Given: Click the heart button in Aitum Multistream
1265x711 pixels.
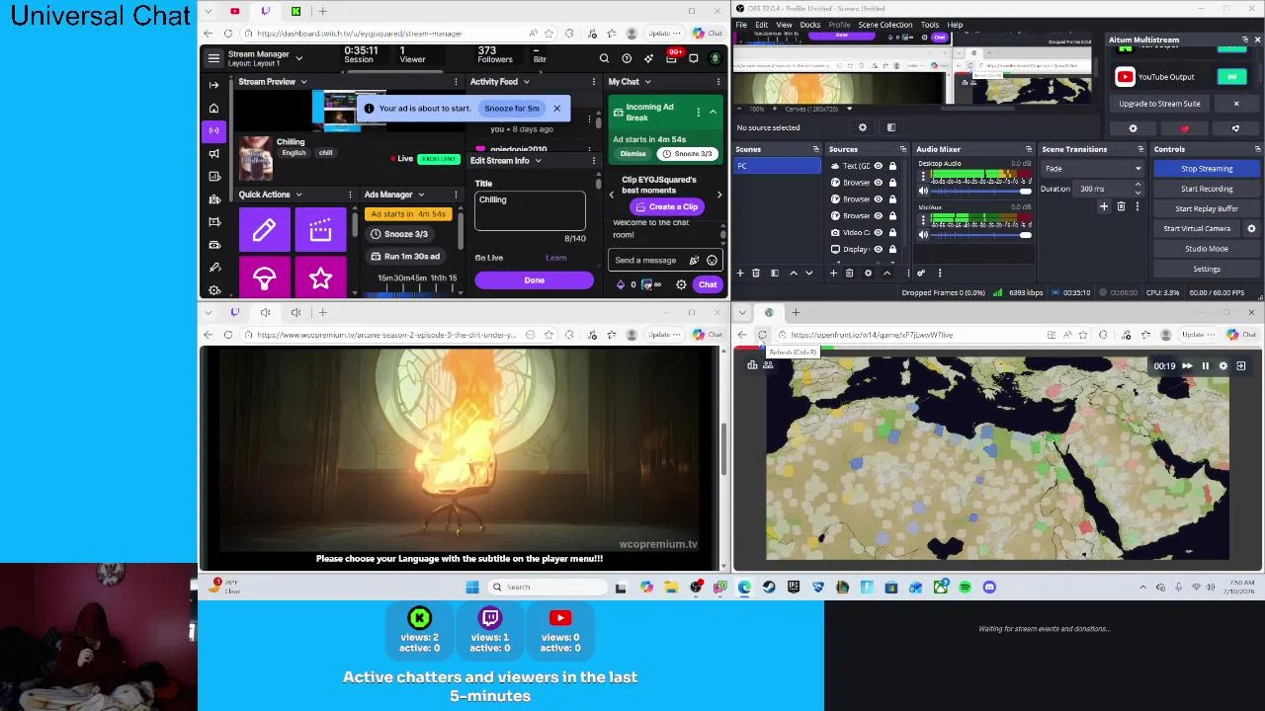Looking at the screenshot, I should click(1184, 128).
